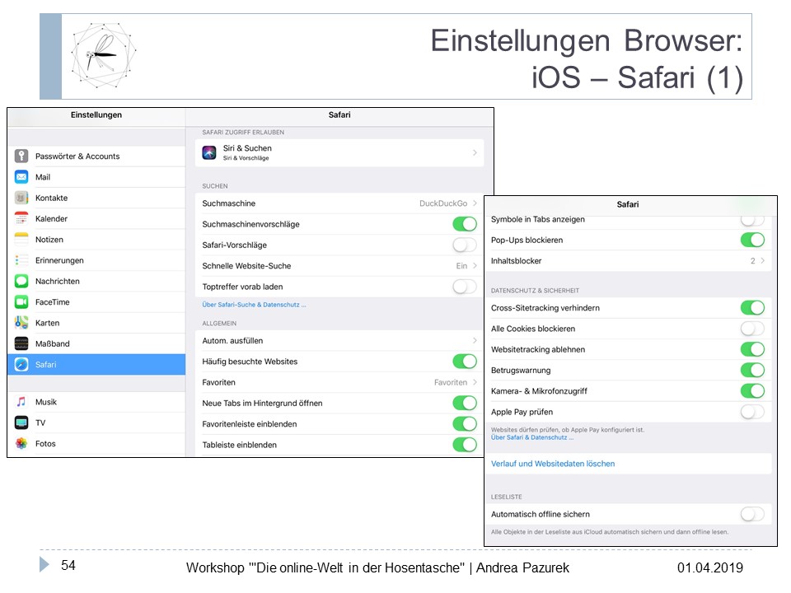
Task: Toggle Kamera- & Mikrofonzugriff switch
Action: tap(752, 390)
